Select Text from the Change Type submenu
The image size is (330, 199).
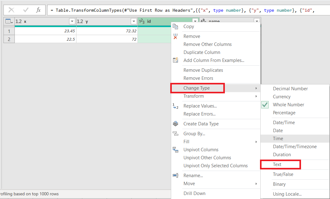tap(278, 164)
